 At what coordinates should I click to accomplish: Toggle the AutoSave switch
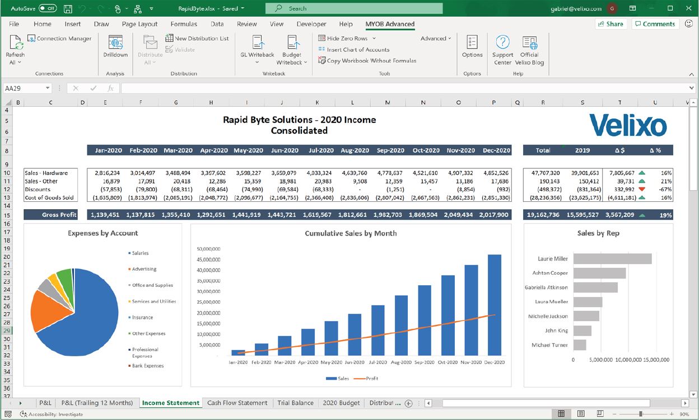pyautogui.click(x=48, y=8)
